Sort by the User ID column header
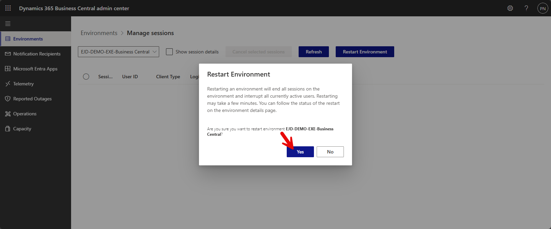This screenshot has width=551, height=229. pos(130,77)
